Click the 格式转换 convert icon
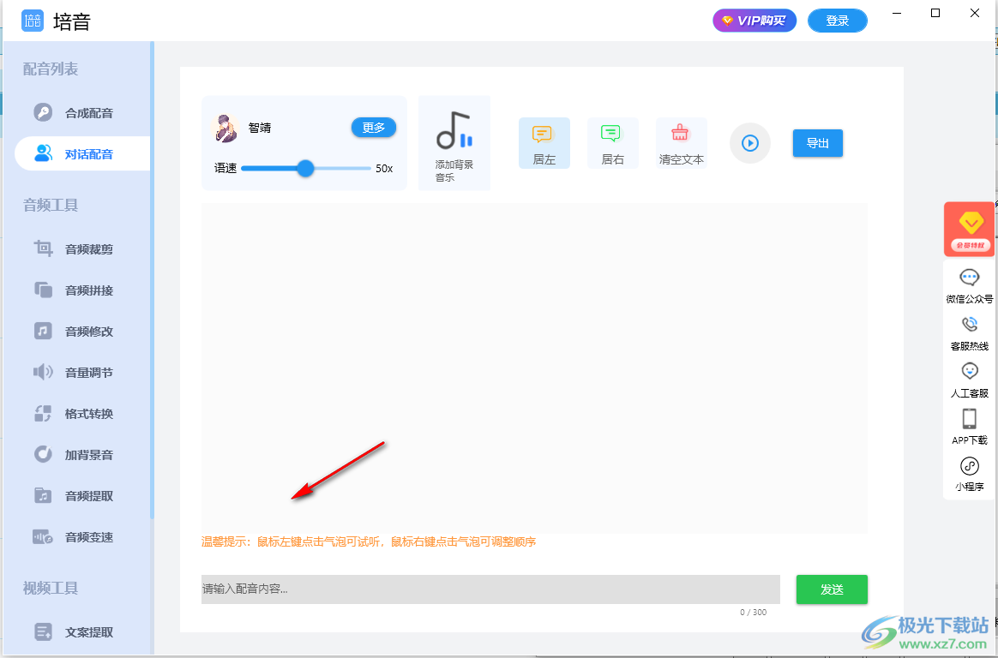 [x=43, y=414]
